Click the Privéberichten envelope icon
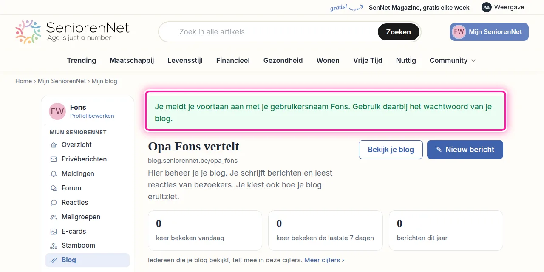544x272 pixels. 54,159
